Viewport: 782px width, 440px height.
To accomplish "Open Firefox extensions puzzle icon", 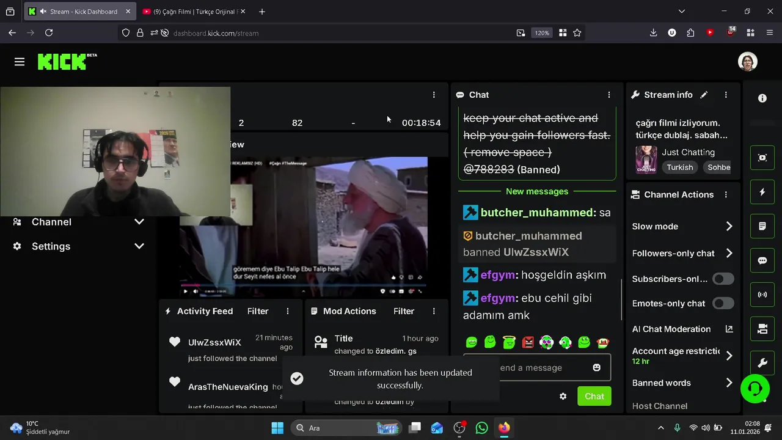I will (x=690, y=33).
